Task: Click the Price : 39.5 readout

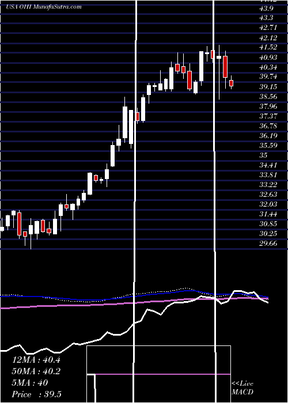Action: point(37,394)
